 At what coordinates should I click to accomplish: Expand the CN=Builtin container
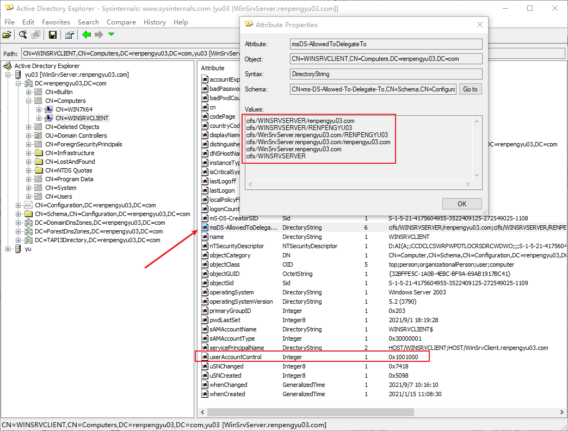click(29, 92)
